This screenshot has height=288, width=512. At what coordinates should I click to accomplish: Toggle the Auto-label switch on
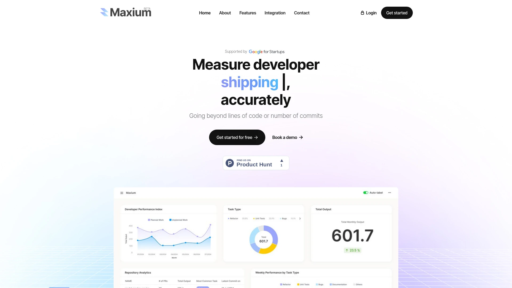365,192
